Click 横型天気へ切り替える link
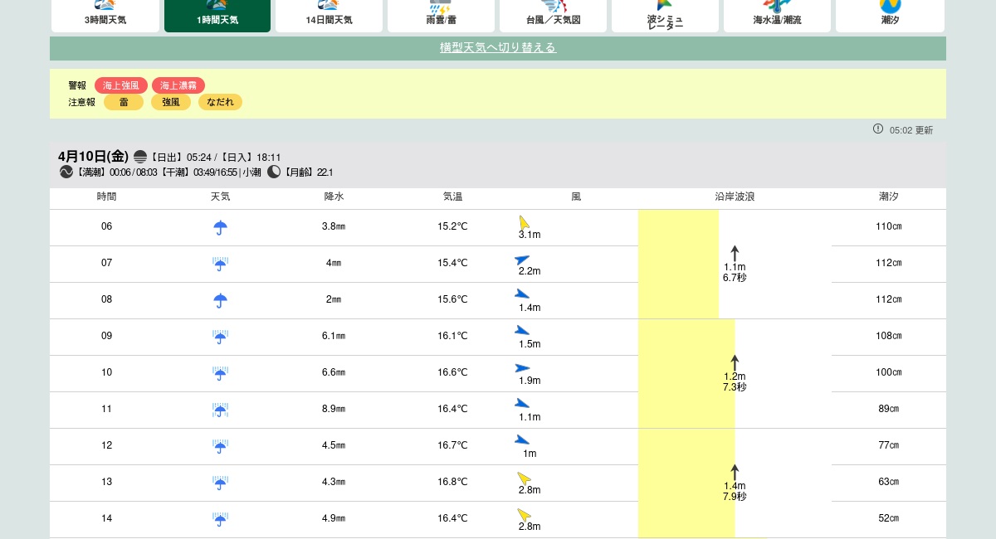Viewport: 996px width, 539px height. pos(498,47)
